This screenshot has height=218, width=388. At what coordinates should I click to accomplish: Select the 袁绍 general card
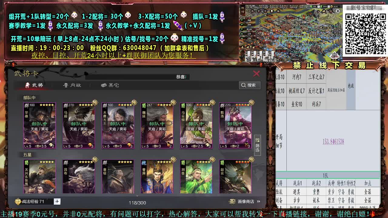click(x=118, y=177)
